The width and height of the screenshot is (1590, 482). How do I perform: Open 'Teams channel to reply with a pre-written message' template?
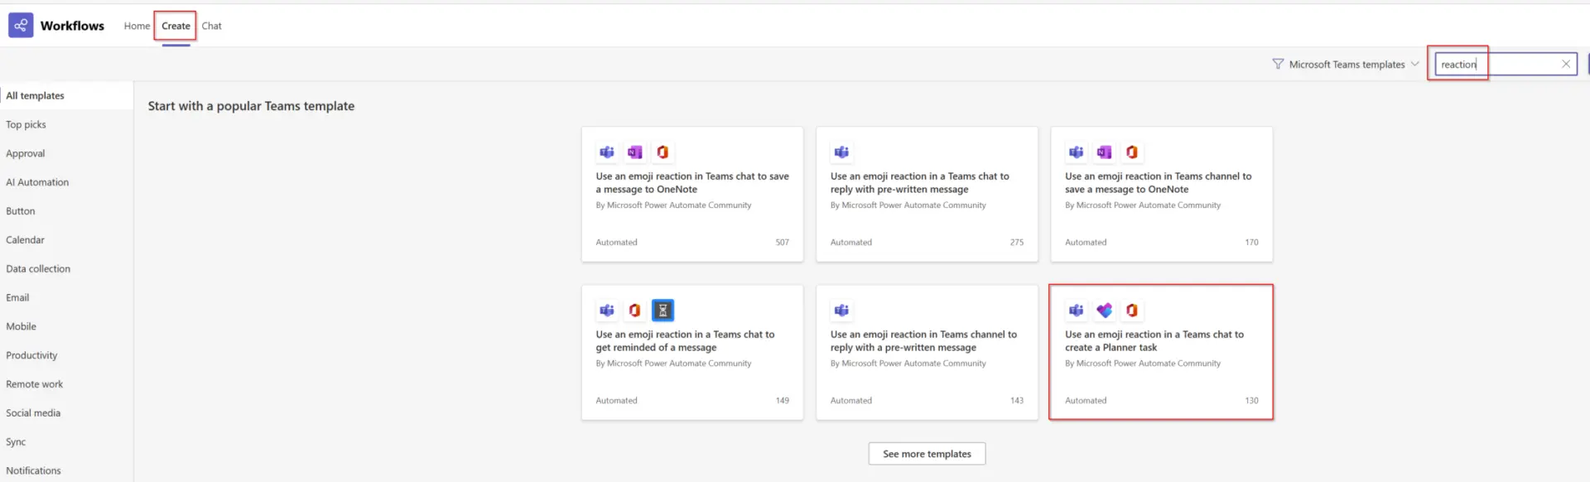(927, 352)
